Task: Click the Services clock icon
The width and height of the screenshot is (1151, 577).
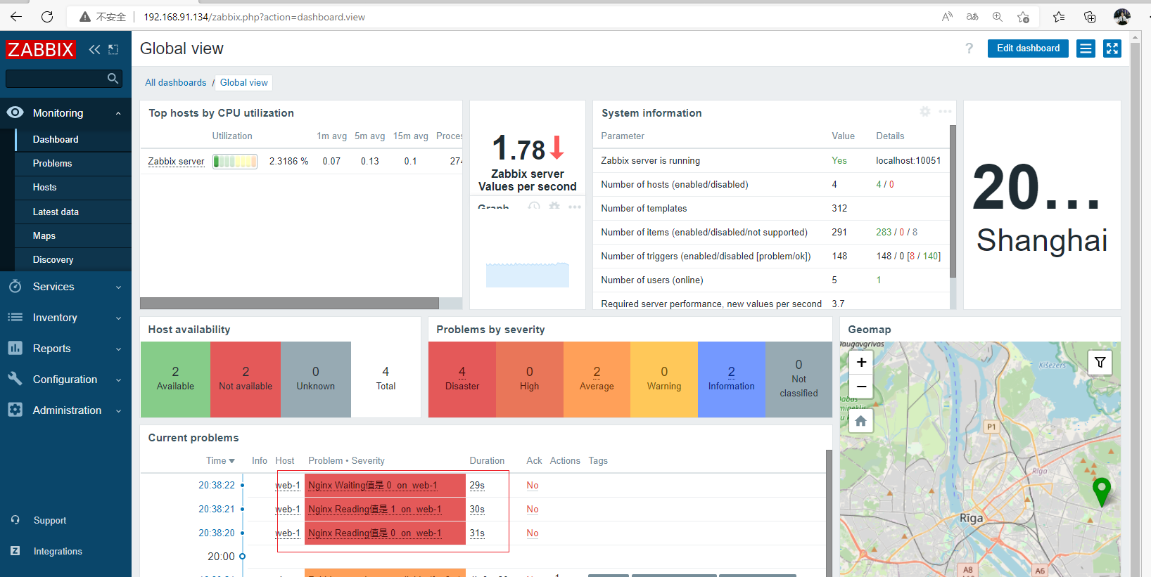Action: 15,286
